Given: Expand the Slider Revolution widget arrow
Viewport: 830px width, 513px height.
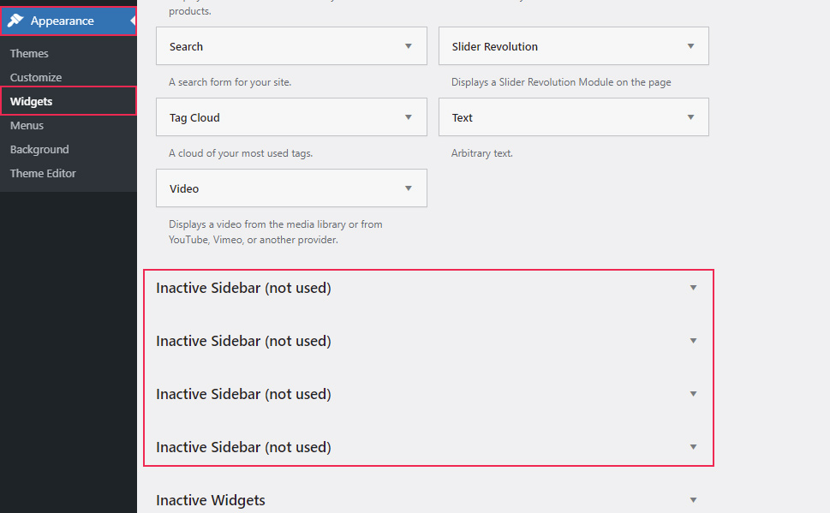Looking at the screenshot, I should pyautogui.click(x=690, y=46).
